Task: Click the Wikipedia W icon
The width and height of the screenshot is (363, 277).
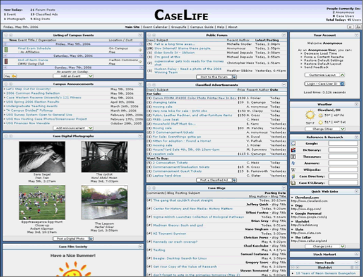Action: (x=293, y=170)
